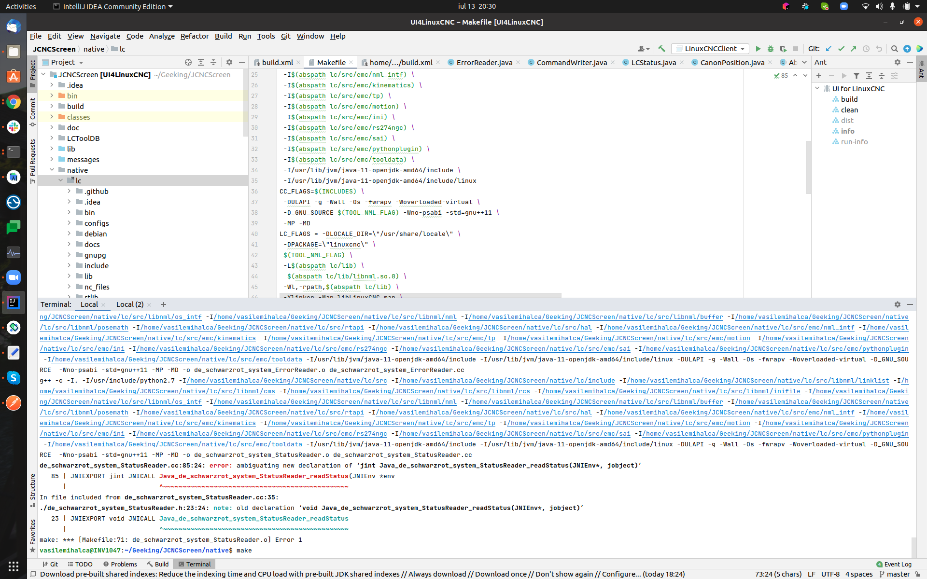Click the IDE update arrow icon

tap(907, 49)
